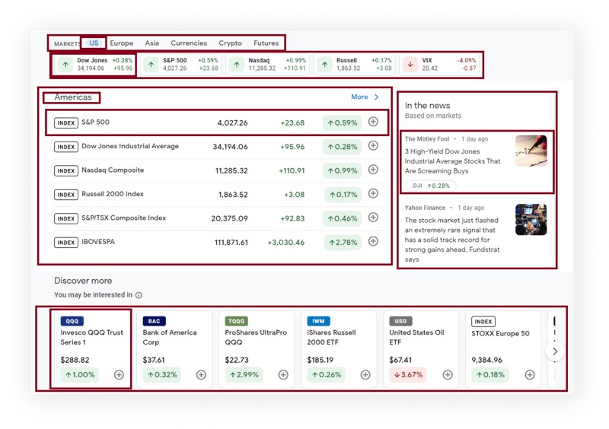Click the Yahoo Finance article thumbnail
The height and width of the screenshot is (429, 609).
531,220
